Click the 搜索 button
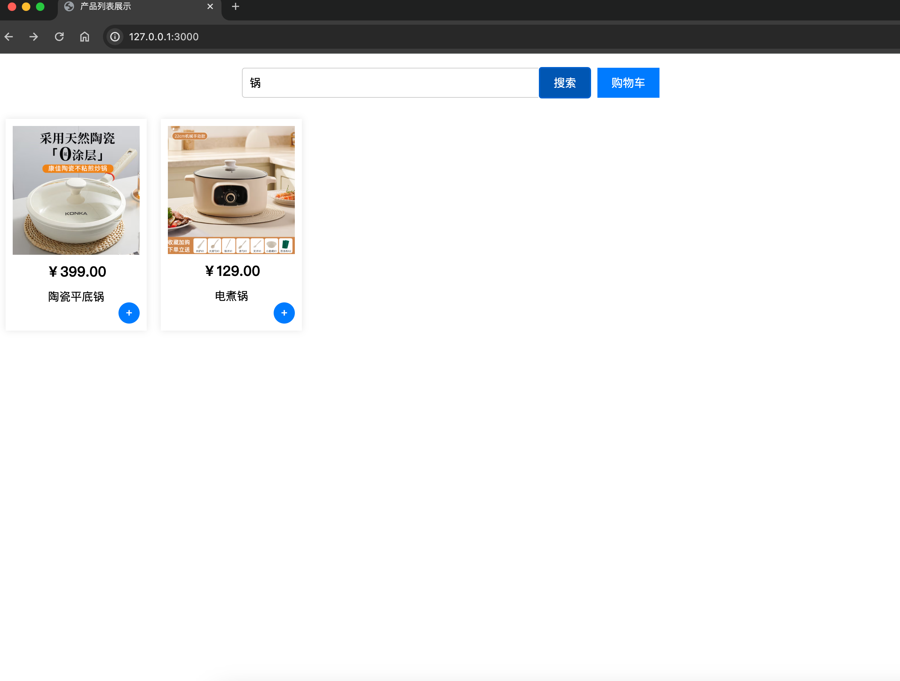 [564, 83]
